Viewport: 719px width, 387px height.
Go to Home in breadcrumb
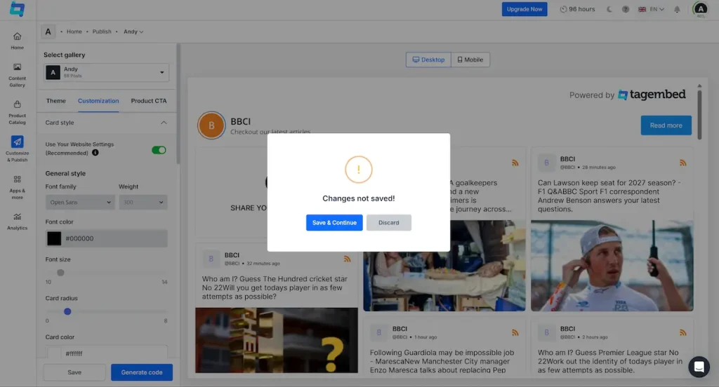tap(74, 32)
